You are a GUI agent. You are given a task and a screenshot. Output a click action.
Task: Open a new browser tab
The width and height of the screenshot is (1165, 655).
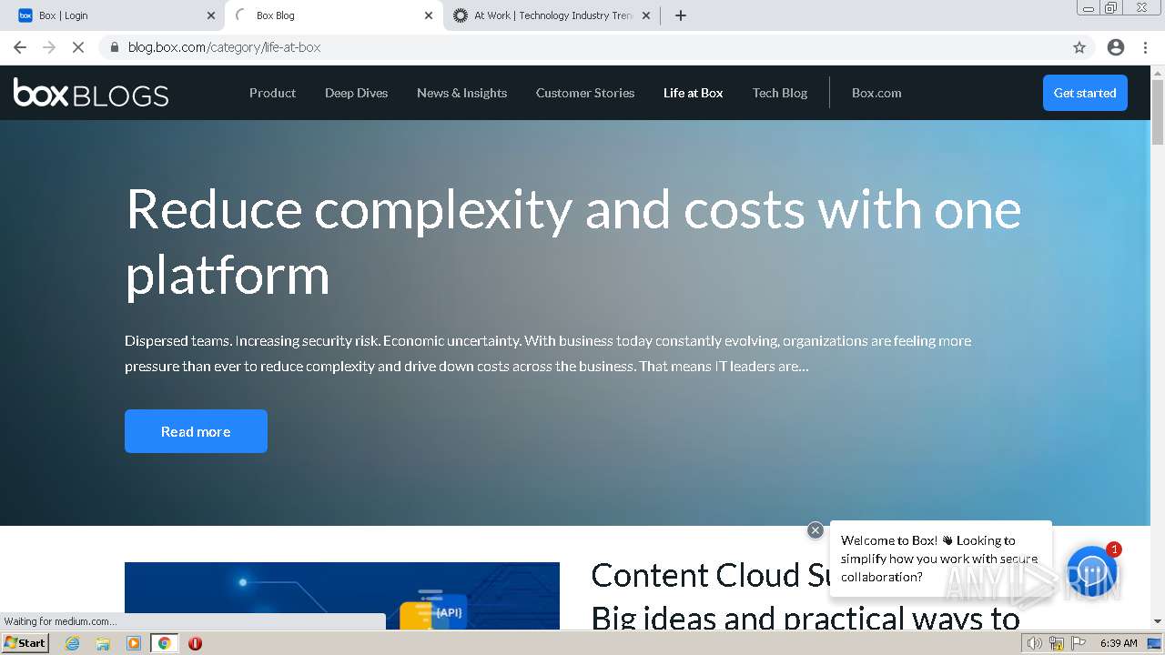pyautogui.click(x=681, y=15)
